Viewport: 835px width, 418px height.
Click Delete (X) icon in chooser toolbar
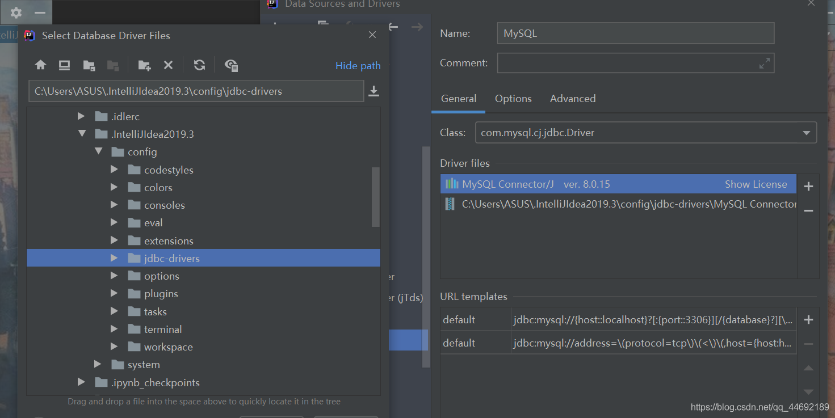[168, 65]
